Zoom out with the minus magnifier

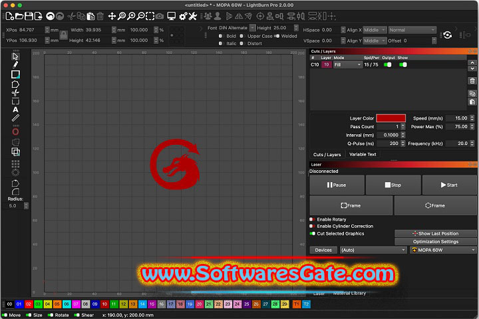tap(140, 16)
